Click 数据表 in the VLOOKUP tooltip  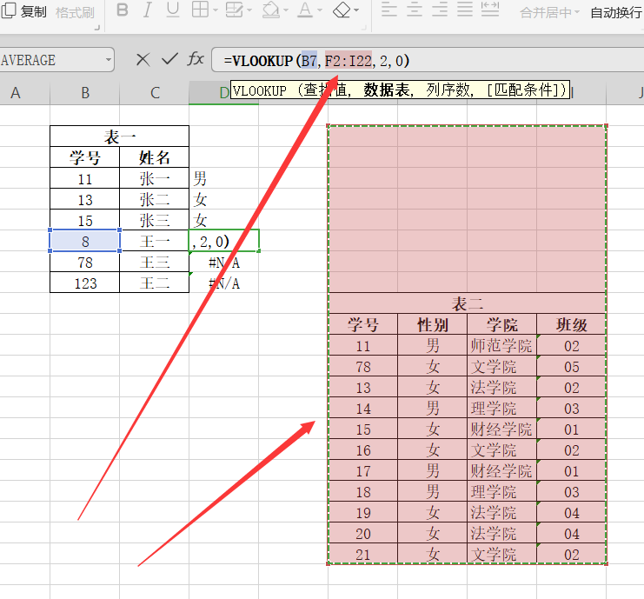[x=387, y=90]
